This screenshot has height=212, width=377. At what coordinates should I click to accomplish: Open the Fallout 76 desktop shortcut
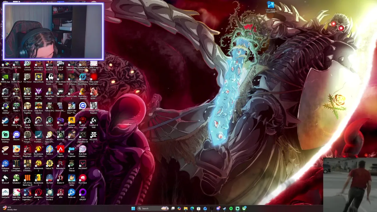pyautogui.click(x=49, y=165)
